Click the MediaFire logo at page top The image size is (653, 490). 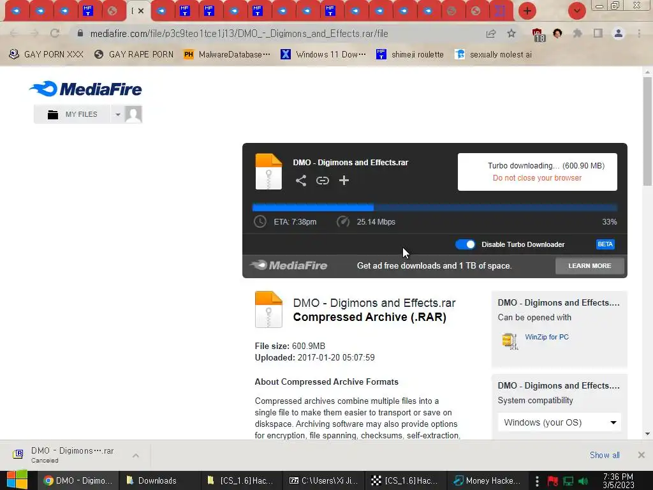coord(85,89)
